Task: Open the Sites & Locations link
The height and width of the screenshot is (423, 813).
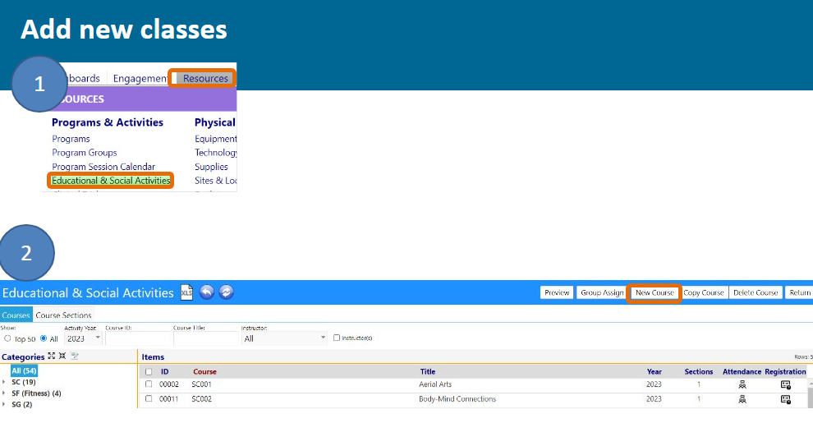Action: (216, 181)
